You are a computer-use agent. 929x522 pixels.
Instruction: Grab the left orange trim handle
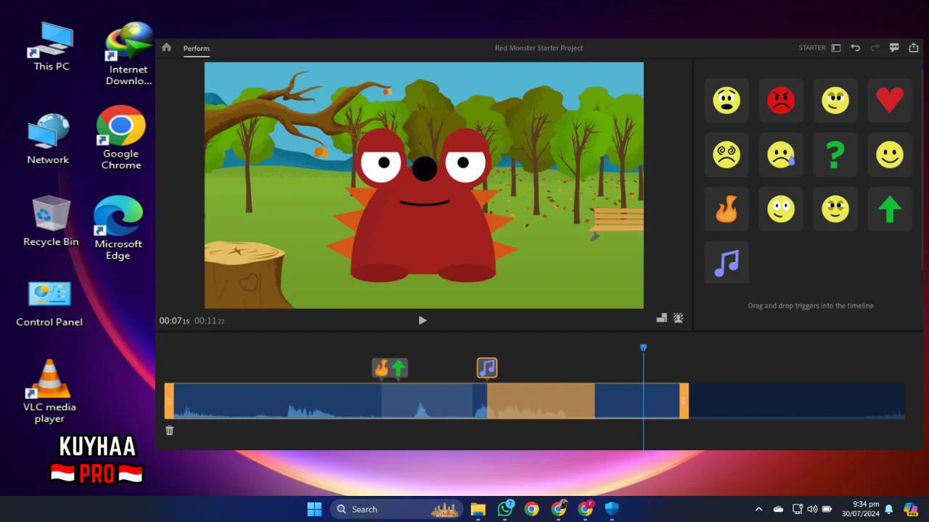(x=169, y=401)
